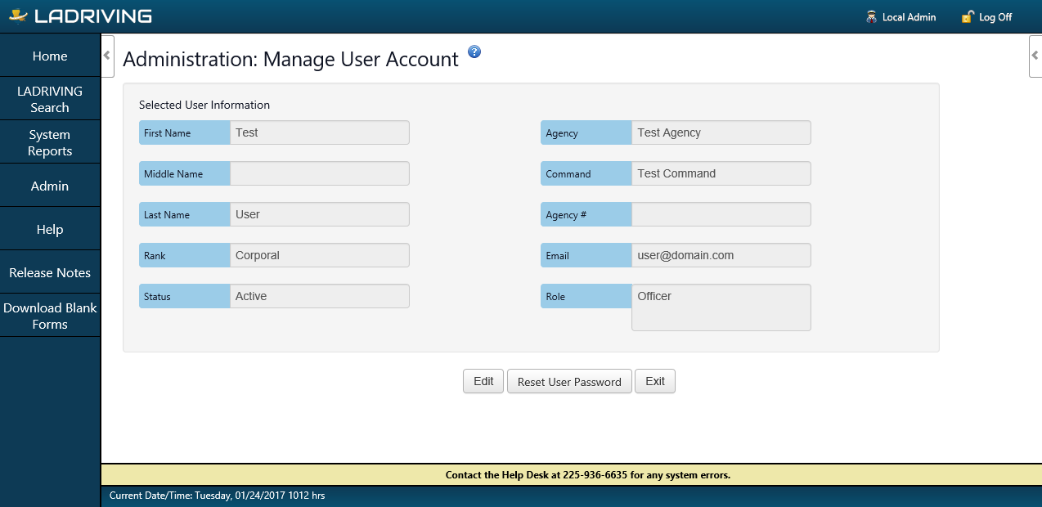Click the Rank field showing Corporal
This screenshot has height=507, width=1042.
click(x=319, y=255)
